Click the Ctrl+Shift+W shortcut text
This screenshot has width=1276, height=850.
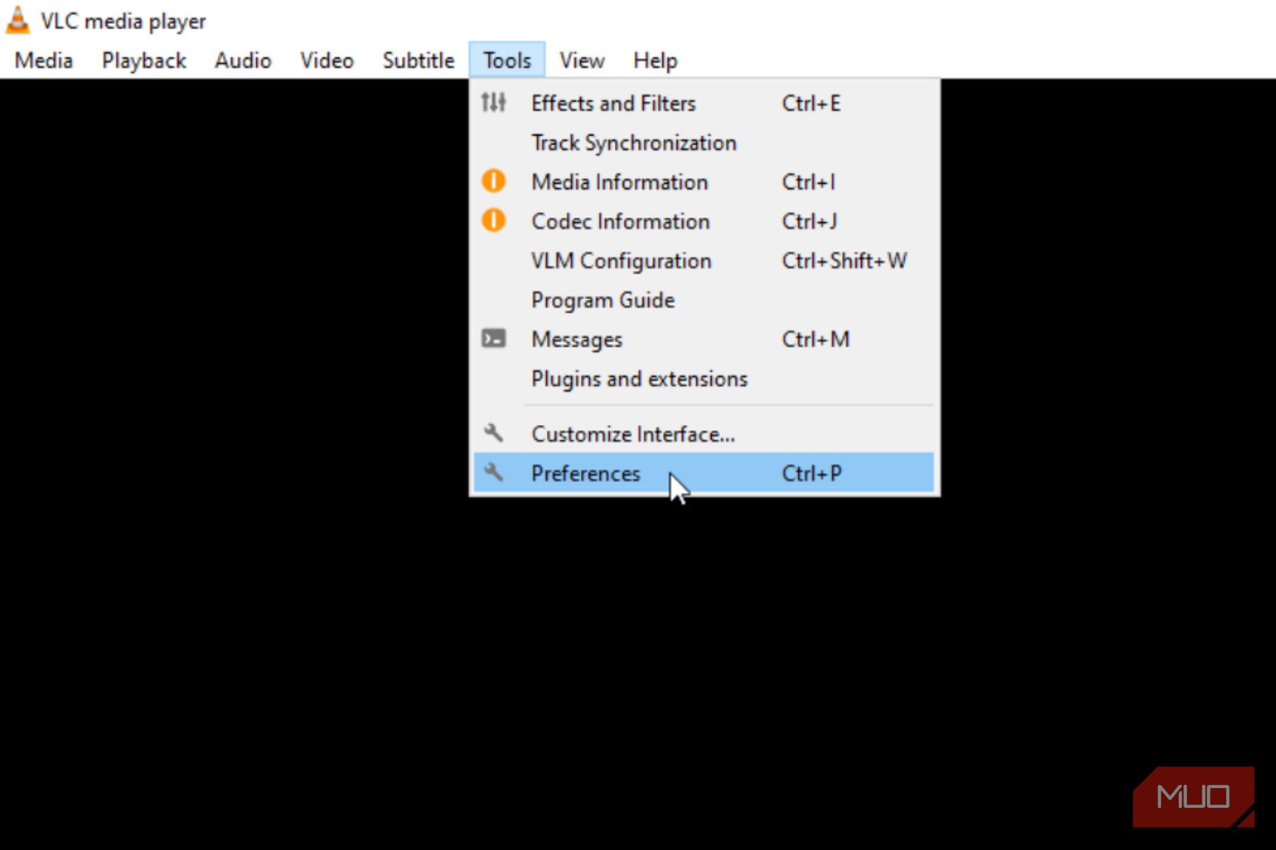click(845, 260)
